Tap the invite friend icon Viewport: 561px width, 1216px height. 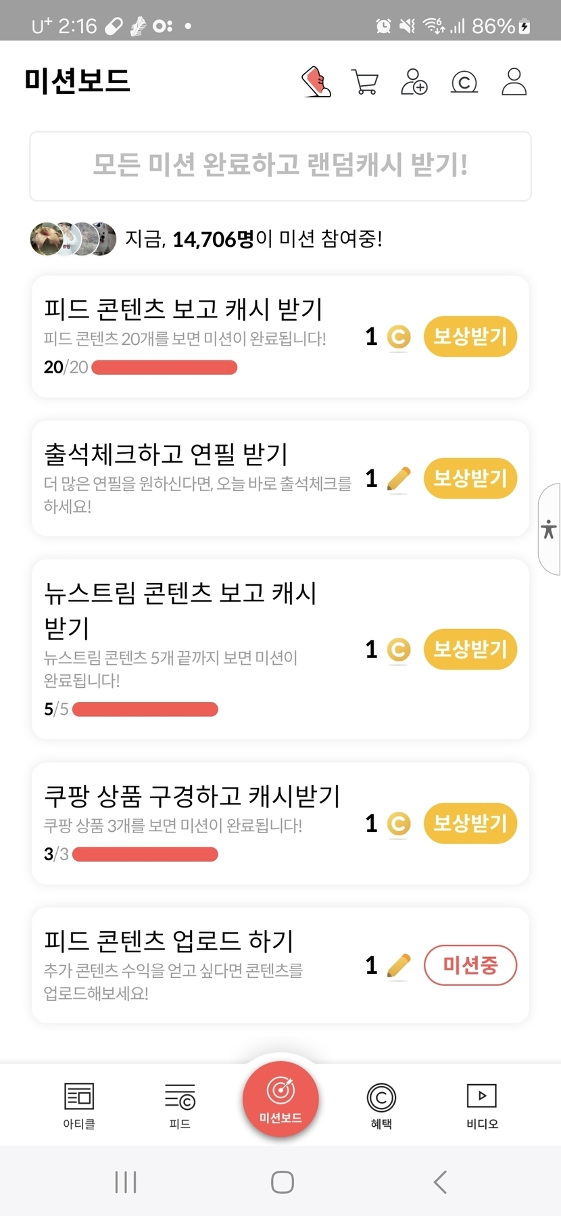click(x=414, y=82)
